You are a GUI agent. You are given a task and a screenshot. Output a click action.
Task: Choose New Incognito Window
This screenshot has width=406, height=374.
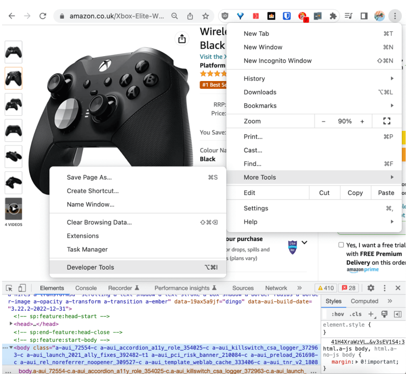pyautogui.click(x=314, y=61)
